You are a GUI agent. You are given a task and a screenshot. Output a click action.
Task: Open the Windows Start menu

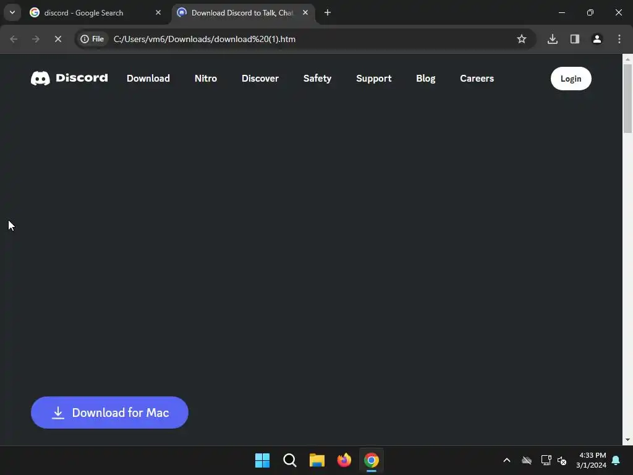click(262, 460)
